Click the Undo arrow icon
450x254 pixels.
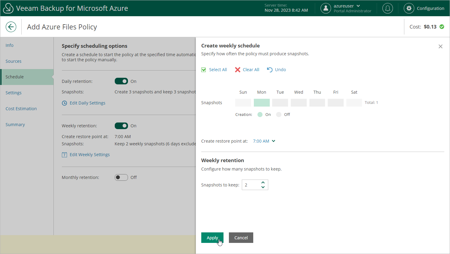coord(270,70)
